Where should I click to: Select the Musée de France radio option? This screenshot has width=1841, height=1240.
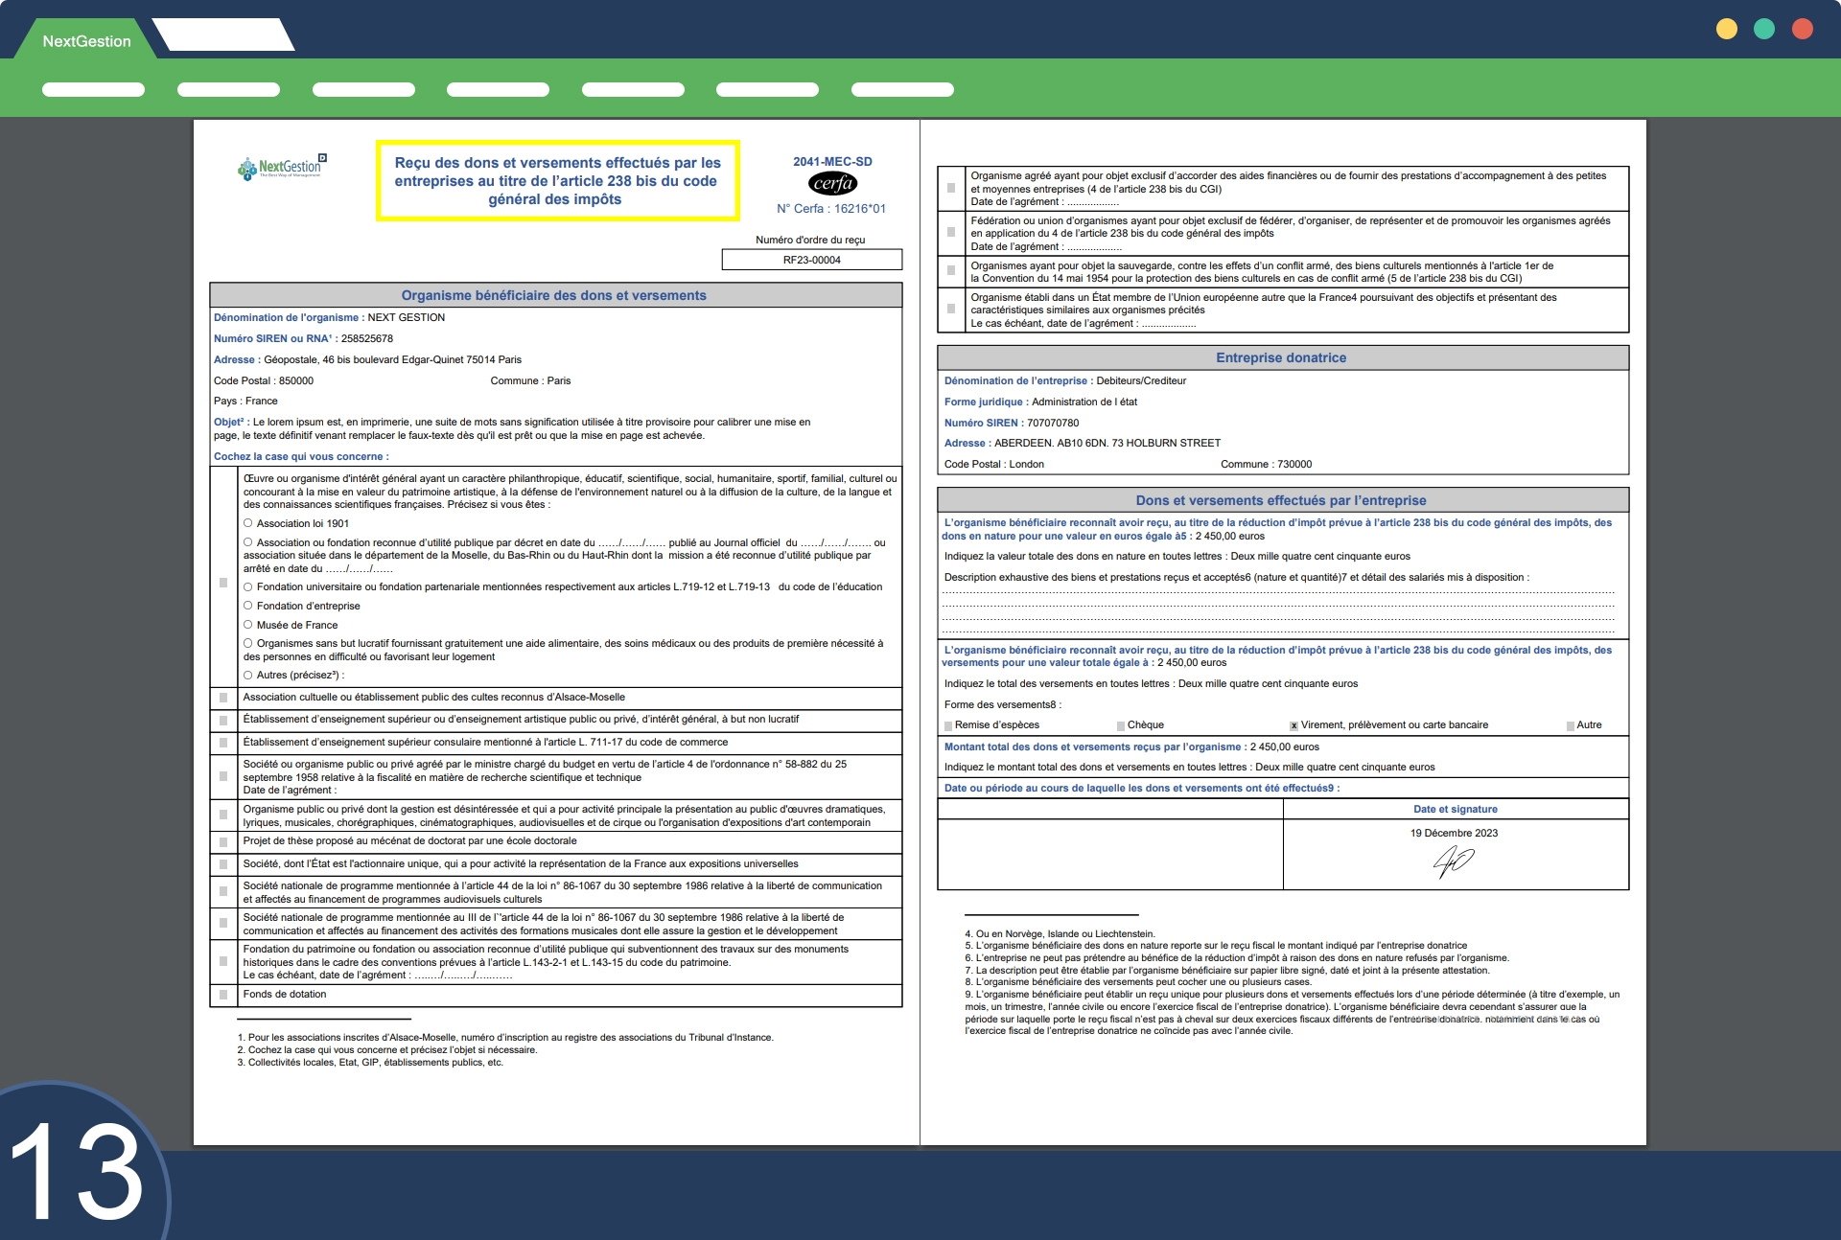(248, 625)
